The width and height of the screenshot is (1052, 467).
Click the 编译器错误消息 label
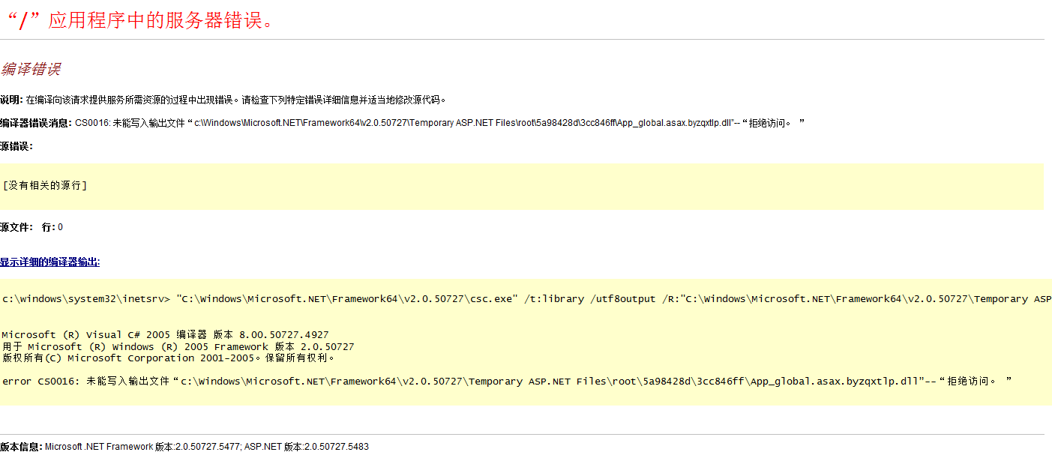tap(36, 123)
